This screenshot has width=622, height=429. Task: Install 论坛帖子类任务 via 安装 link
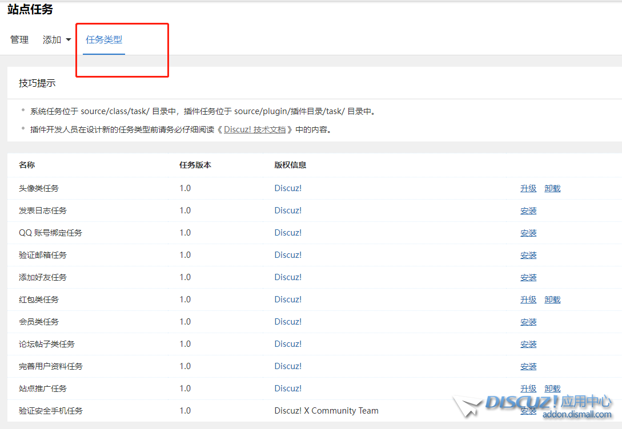tap(528, 343)
